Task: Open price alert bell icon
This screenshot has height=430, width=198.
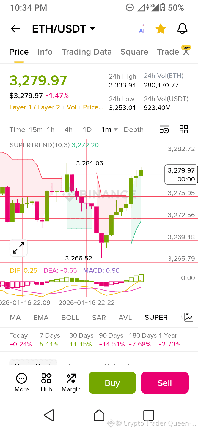Action: (x=182, y=29)
